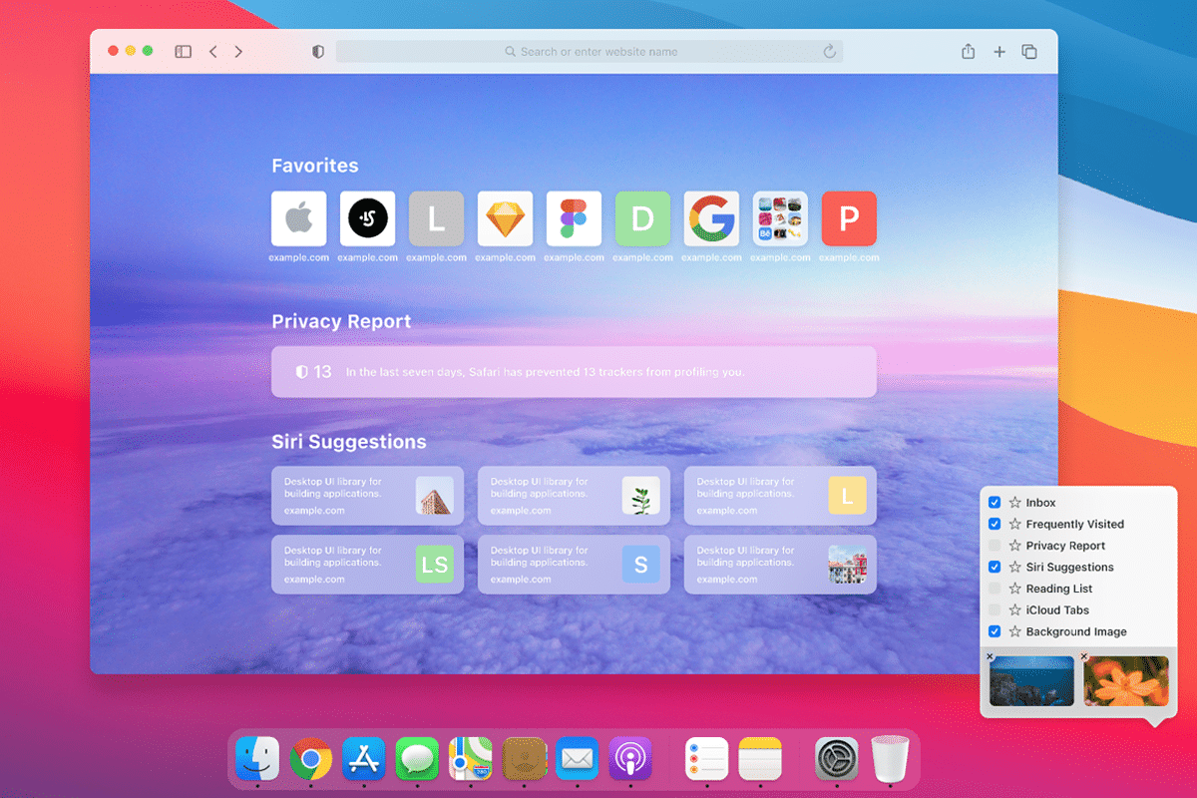This screenshot has width=1197, height=798.
Task: Open the Sketch diamond favorite
Action: (505, 218)
